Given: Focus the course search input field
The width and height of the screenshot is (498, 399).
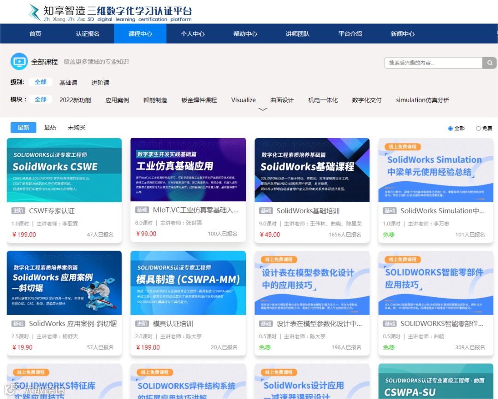Looking at the screenshot, I should click(x=433, y=63).
